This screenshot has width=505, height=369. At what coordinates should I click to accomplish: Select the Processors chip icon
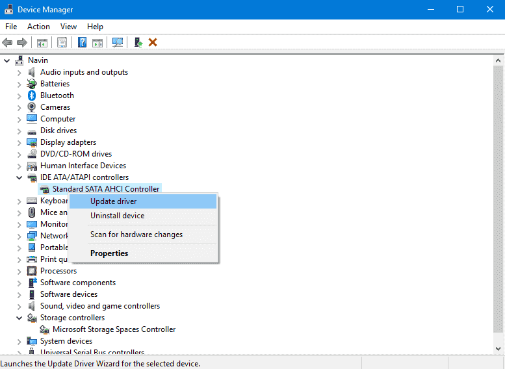pyautogui.click(x=32, y=271)
